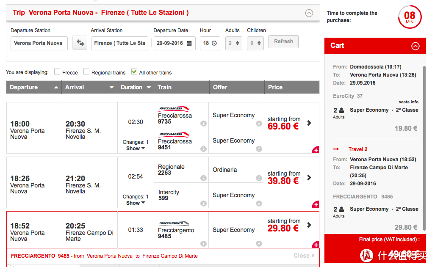Open info for Intercity 599 train
Image resolution: width=432 pixels, height=267 pixels.
click(x=203, y=204)
